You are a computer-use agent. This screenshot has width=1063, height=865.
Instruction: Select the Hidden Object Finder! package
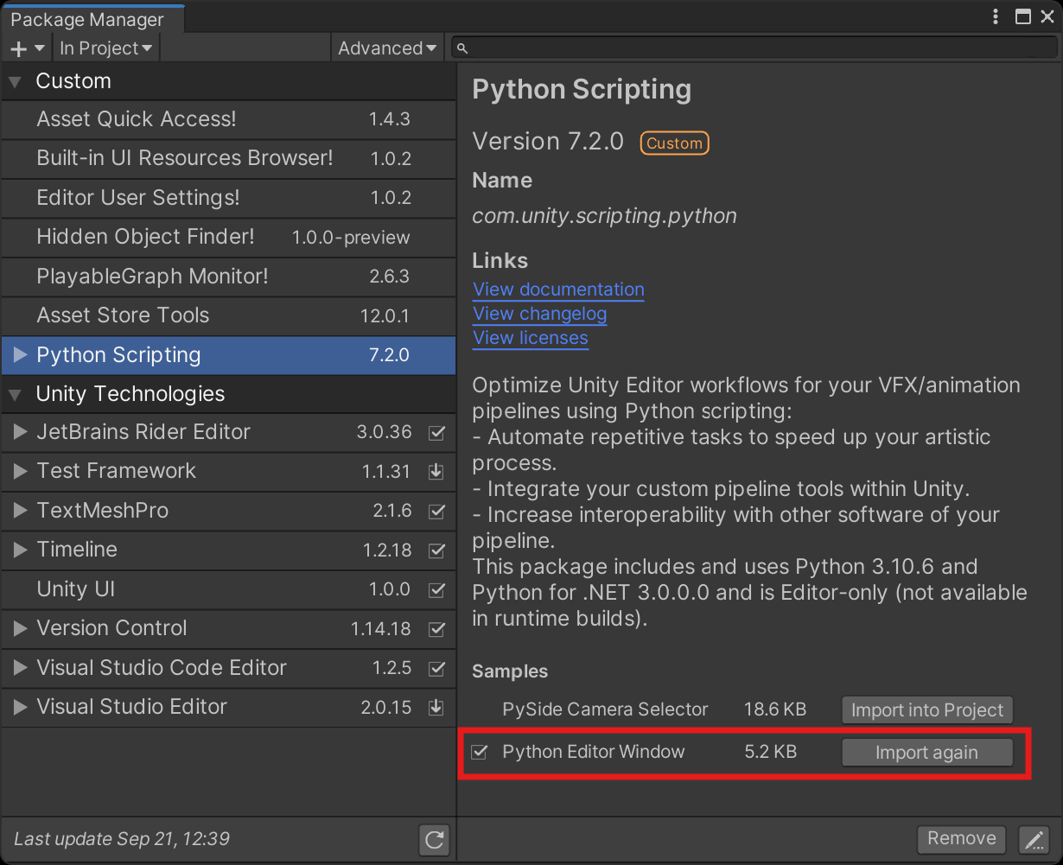pos(228,238)
